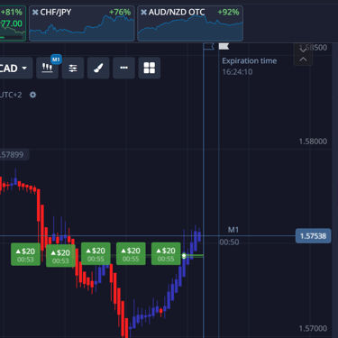
Task: Expand the CAD asset pair dropdown
Action: [x=15, y=69]
